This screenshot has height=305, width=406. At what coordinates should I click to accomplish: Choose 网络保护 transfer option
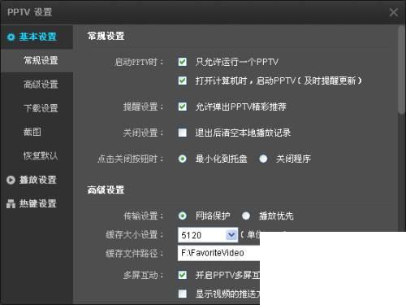[x=183, y=216]
